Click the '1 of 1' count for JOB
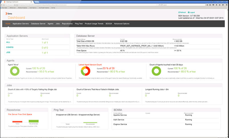 45,53
